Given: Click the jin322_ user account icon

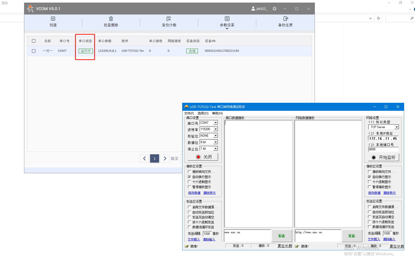Looking at the screenshot, I should (x=253, y=9).
